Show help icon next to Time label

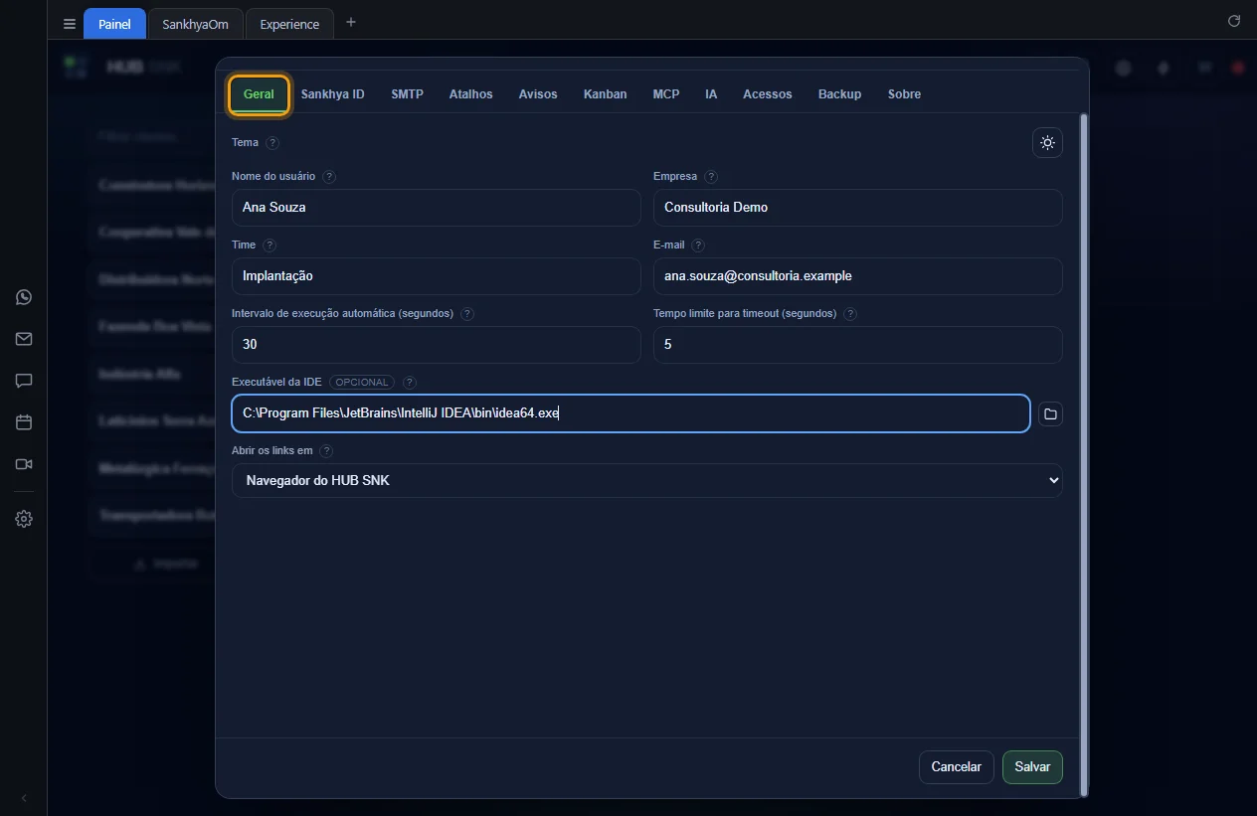pos(269,245)
